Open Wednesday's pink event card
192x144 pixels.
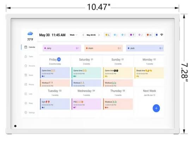point(86,104)
